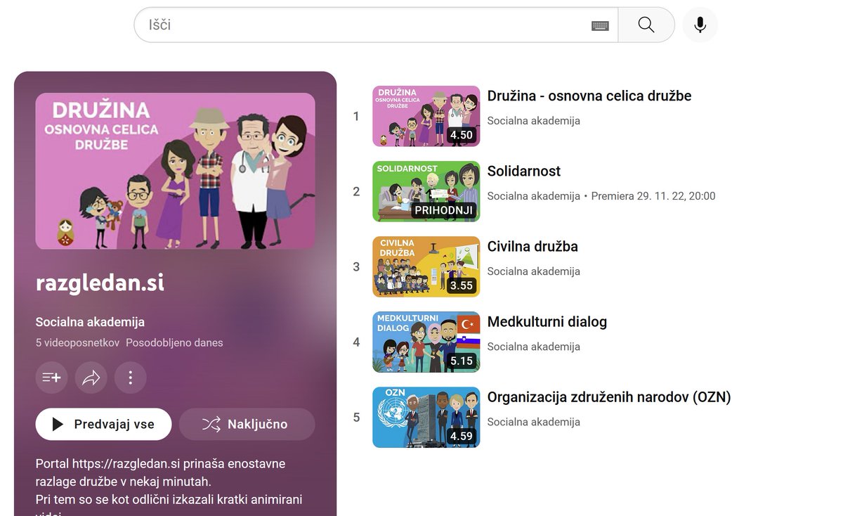Open the on-screen keyboard icon

click(x=600, y=25)
